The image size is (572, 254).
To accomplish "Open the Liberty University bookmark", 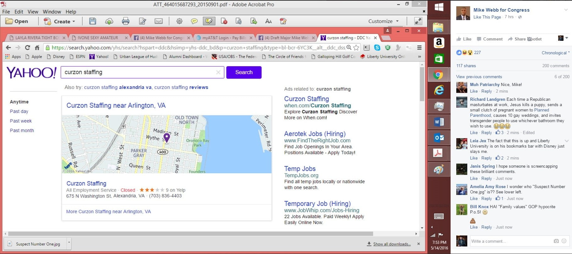I will coord(382,57).
